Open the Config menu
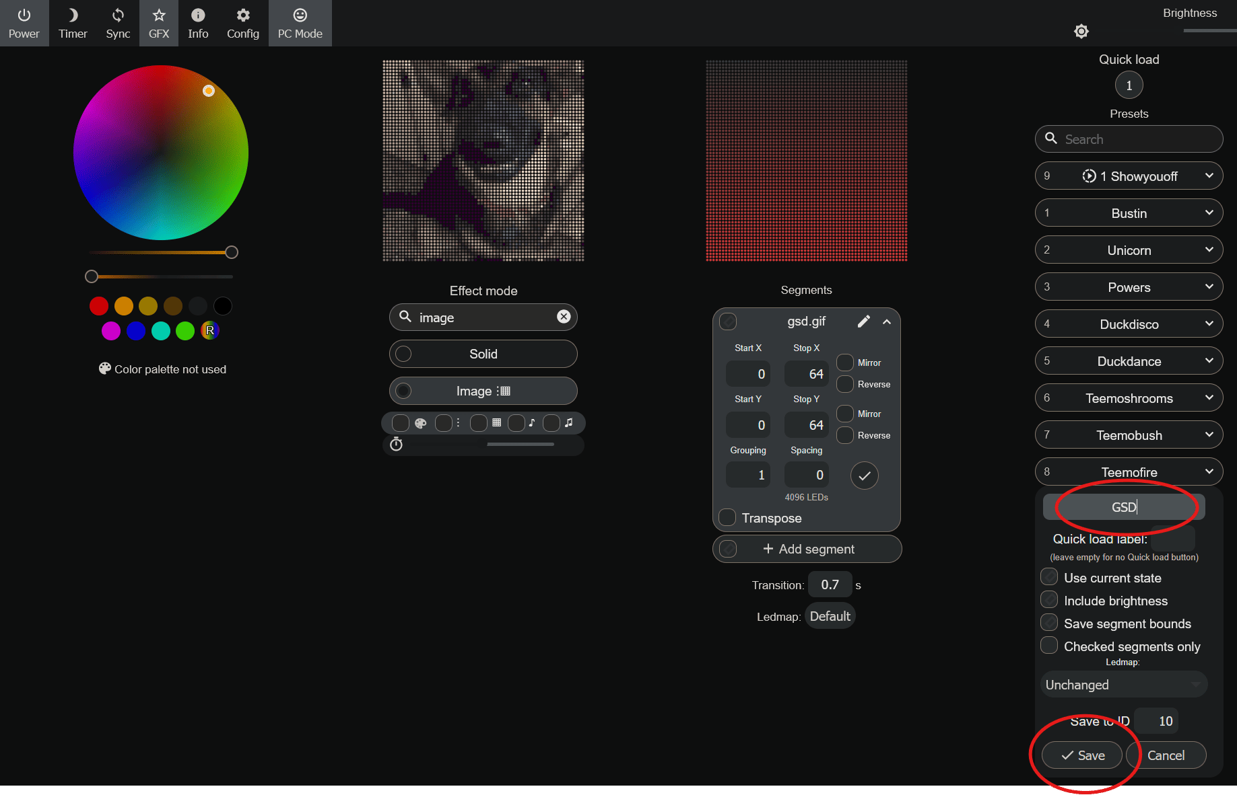The height and width of the screenshot is (795, 1237). 242,23
